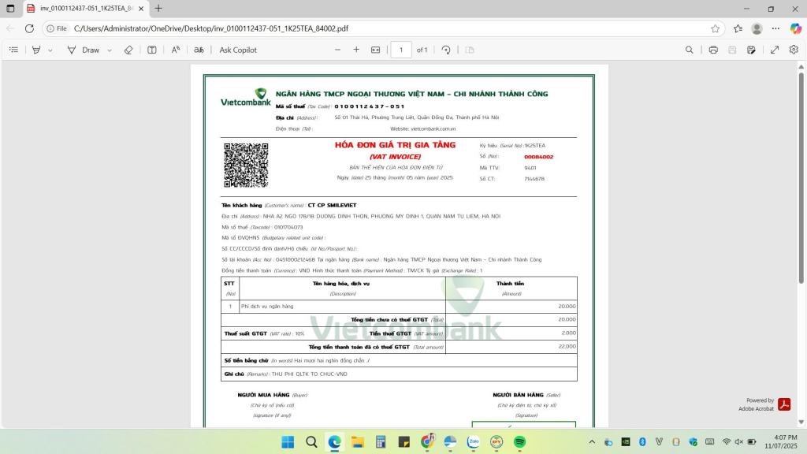The width and height of the screenshot is (807, 454).
Task: Open Spotify from taskbar
Action: pos(520,441)
